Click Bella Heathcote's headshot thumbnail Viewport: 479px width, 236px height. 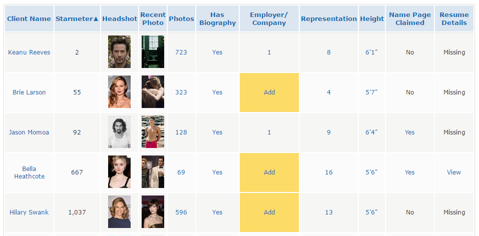point(119,172)
